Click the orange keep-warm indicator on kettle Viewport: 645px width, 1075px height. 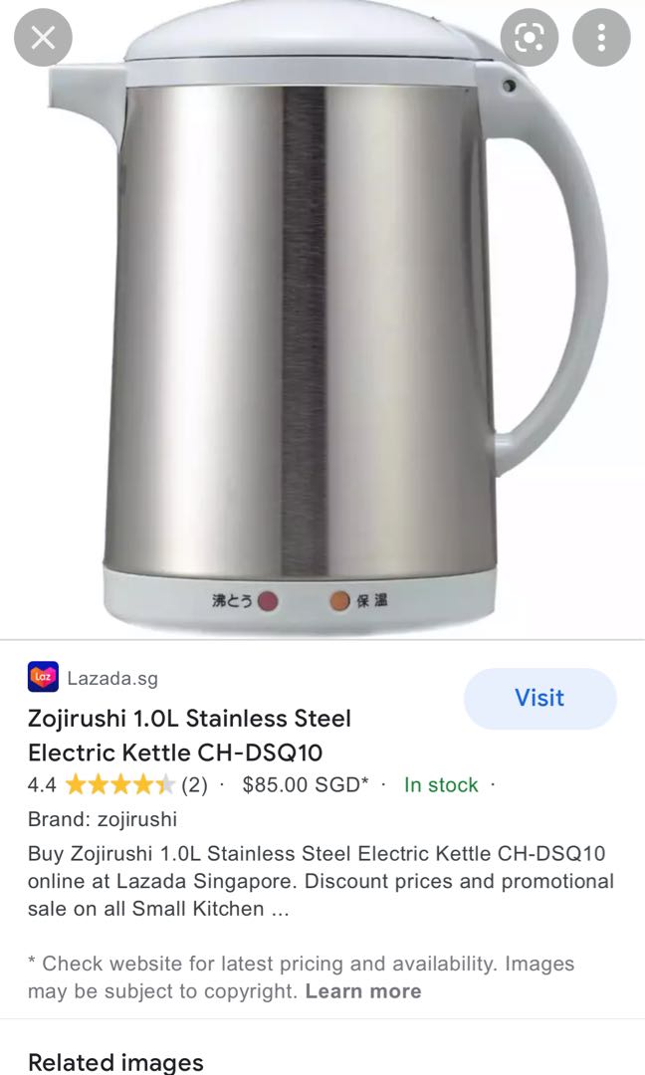(340, 601)
